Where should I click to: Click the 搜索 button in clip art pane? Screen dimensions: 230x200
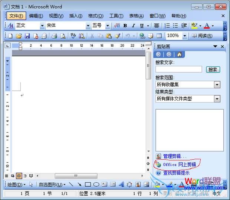click(213, 70)
